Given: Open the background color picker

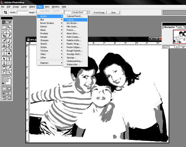Looking at the screenshot, I should pos(10,82).
